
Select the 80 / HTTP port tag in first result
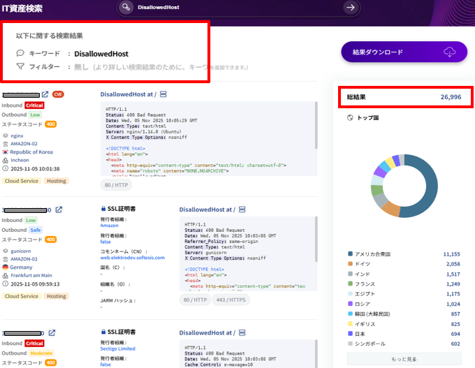tap(117, 184)
